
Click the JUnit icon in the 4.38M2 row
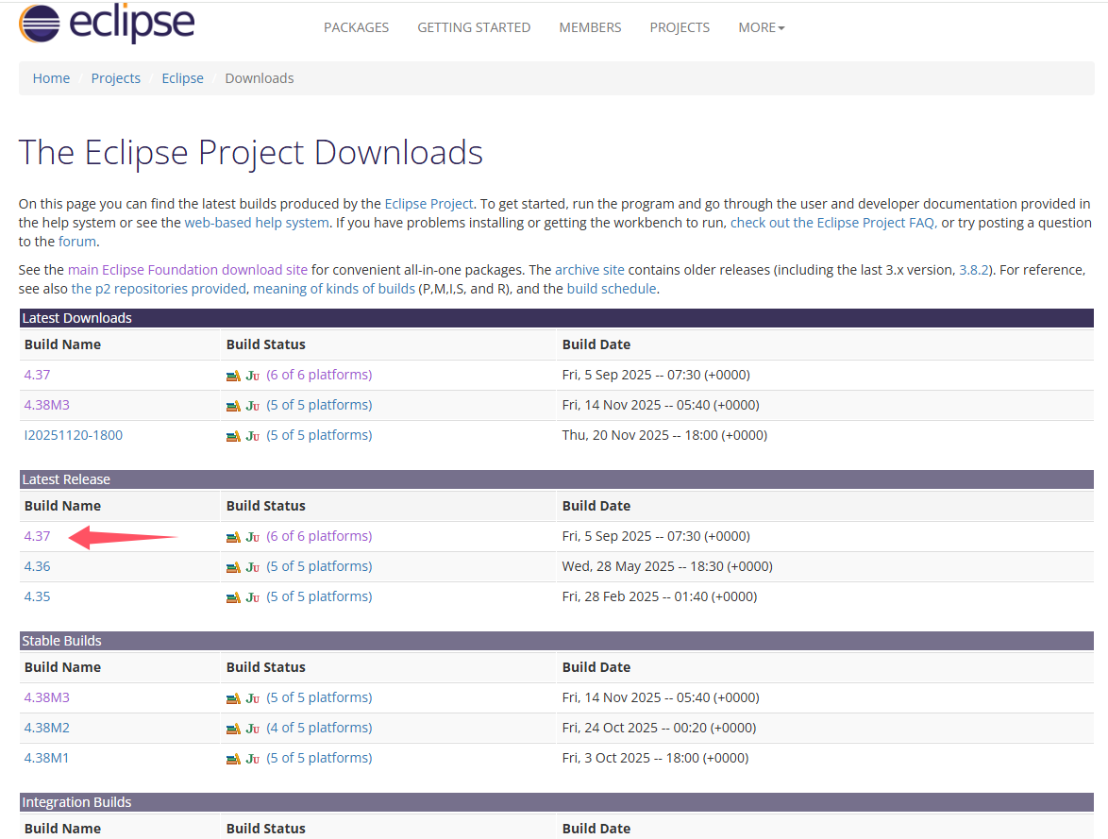(x=253, y=730)
